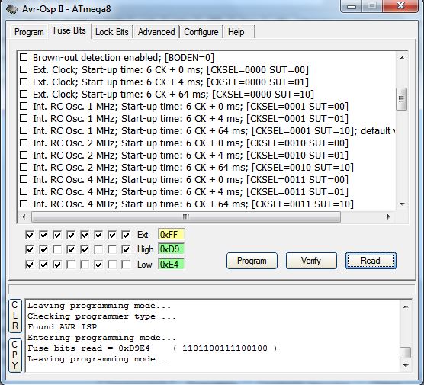424x385 pixels.
Task: Click the fuse list scroll-right arrow
Action: tap(389, 217)
